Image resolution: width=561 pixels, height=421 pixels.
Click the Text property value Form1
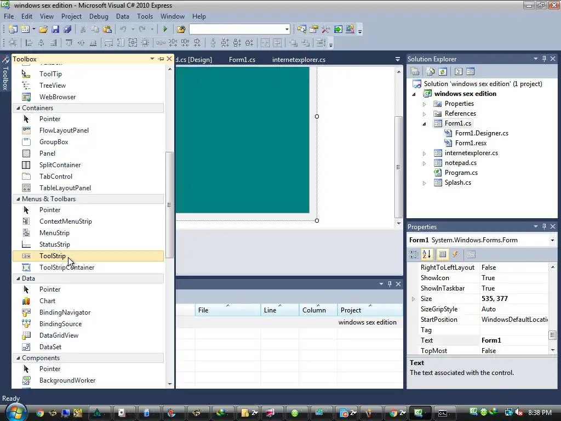tap(514, 340)
